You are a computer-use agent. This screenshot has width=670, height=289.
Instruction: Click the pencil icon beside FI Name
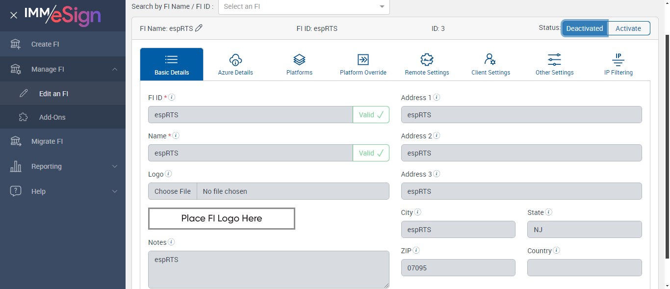(199, 28)
